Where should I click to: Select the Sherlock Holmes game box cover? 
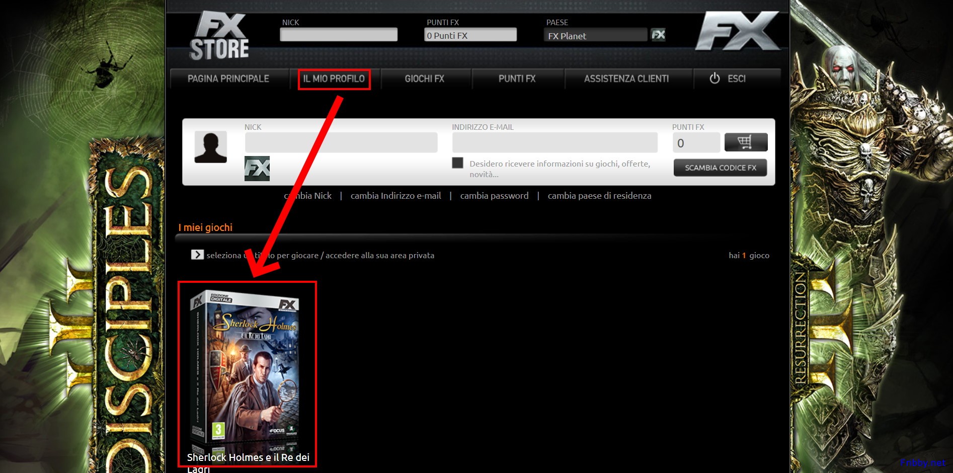click(246, 370)
